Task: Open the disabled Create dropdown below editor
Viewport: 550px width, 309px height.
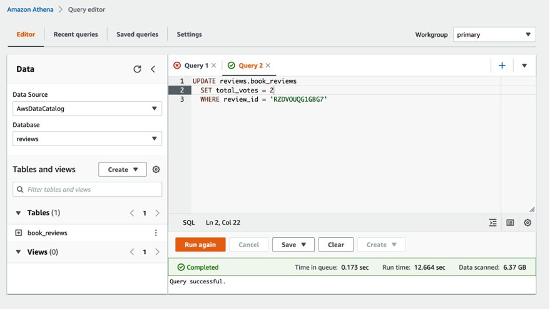Action: [x=381, y=245]
